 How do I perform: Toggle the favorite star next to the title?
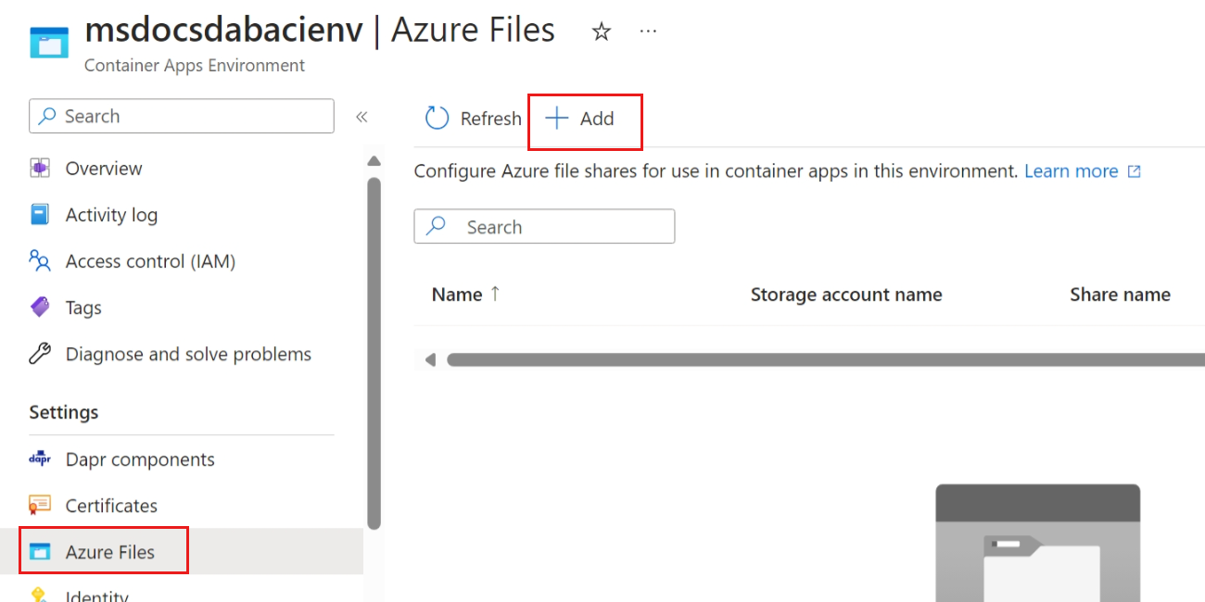[601, 31]
